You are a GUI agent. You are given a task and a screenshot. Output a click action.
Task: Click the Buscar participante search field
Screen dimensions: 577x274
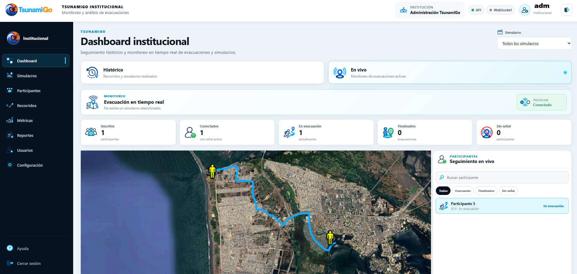(x=502, y=177)
